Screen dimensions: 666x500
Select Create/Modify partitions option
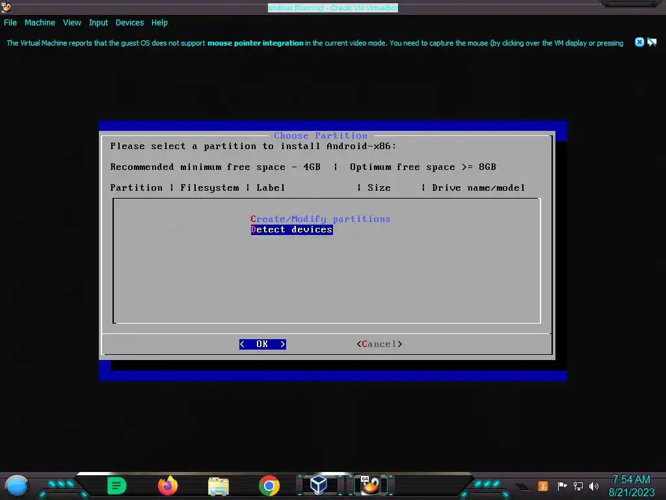pos(320,219)
